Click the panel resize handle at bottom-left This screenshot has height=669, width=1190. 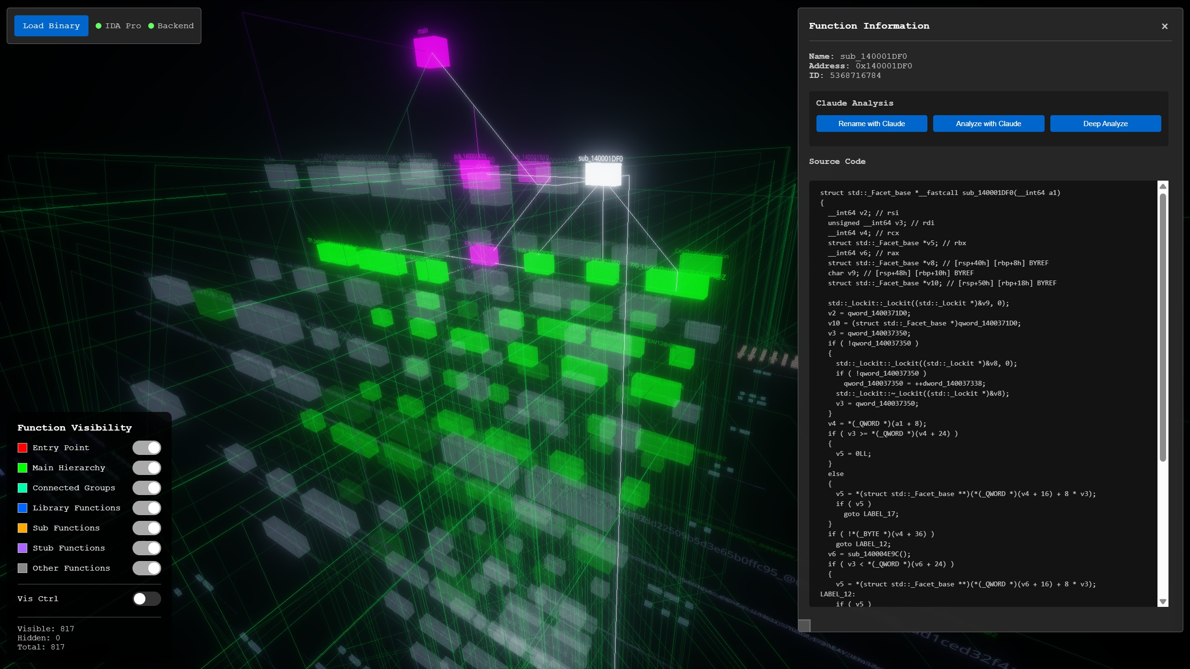[x=804, y=626]
